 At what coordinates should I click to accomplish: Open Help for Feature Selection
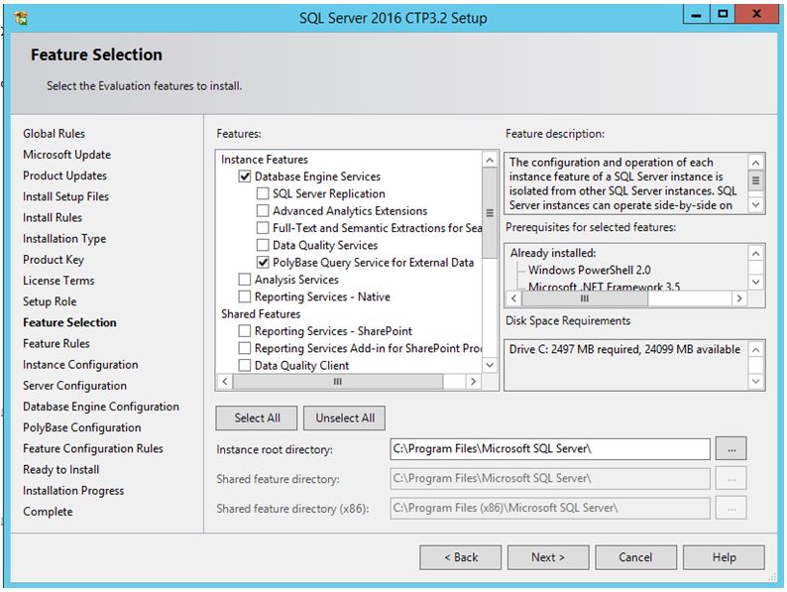pyautogui.click(x=724, y=557)
